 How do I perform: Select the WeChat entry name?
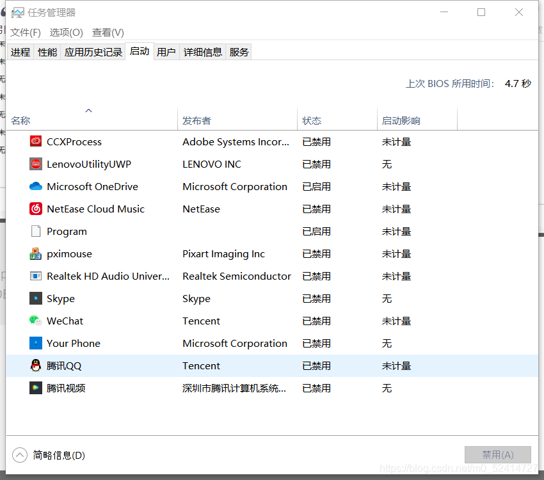click(x=65, y=321)
